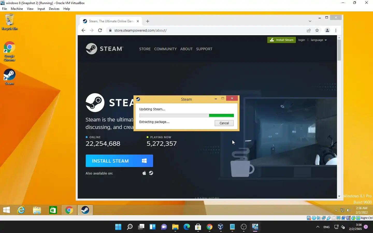Click green Install Steam header button
This screenshot has width=373, height=233.
coord(282,40)
